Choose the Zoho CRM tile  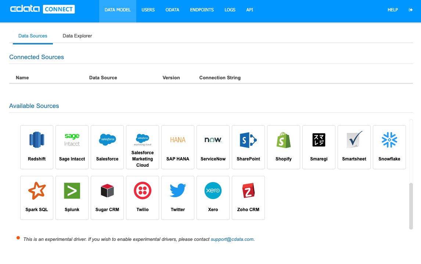pos(248,198)
